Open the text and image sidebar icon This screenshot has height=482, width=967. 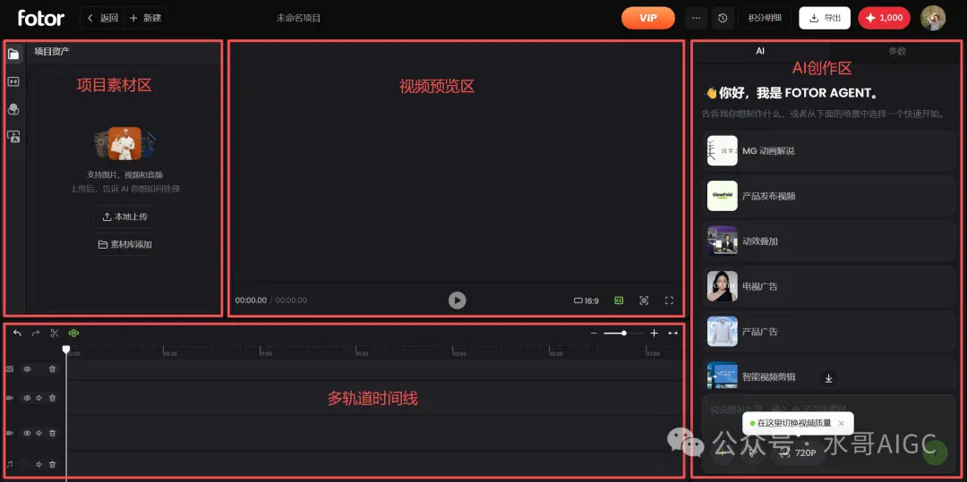pos(13,137)
